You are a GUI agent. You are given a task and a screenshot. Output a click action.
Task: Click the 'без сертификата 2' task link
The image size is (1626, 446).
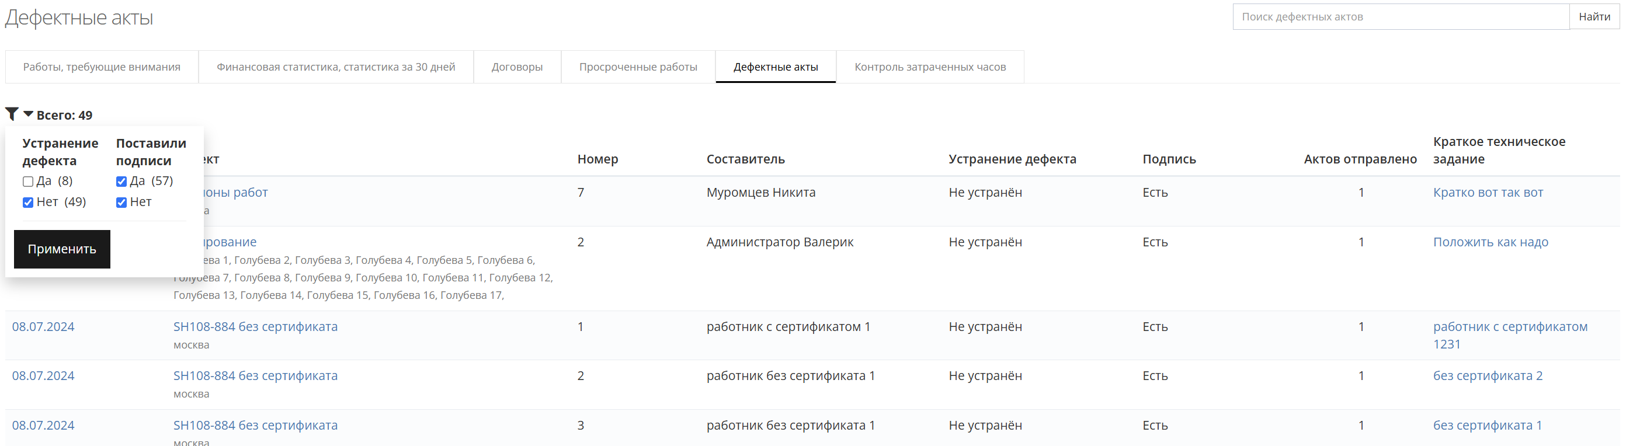coord(1487,376)
